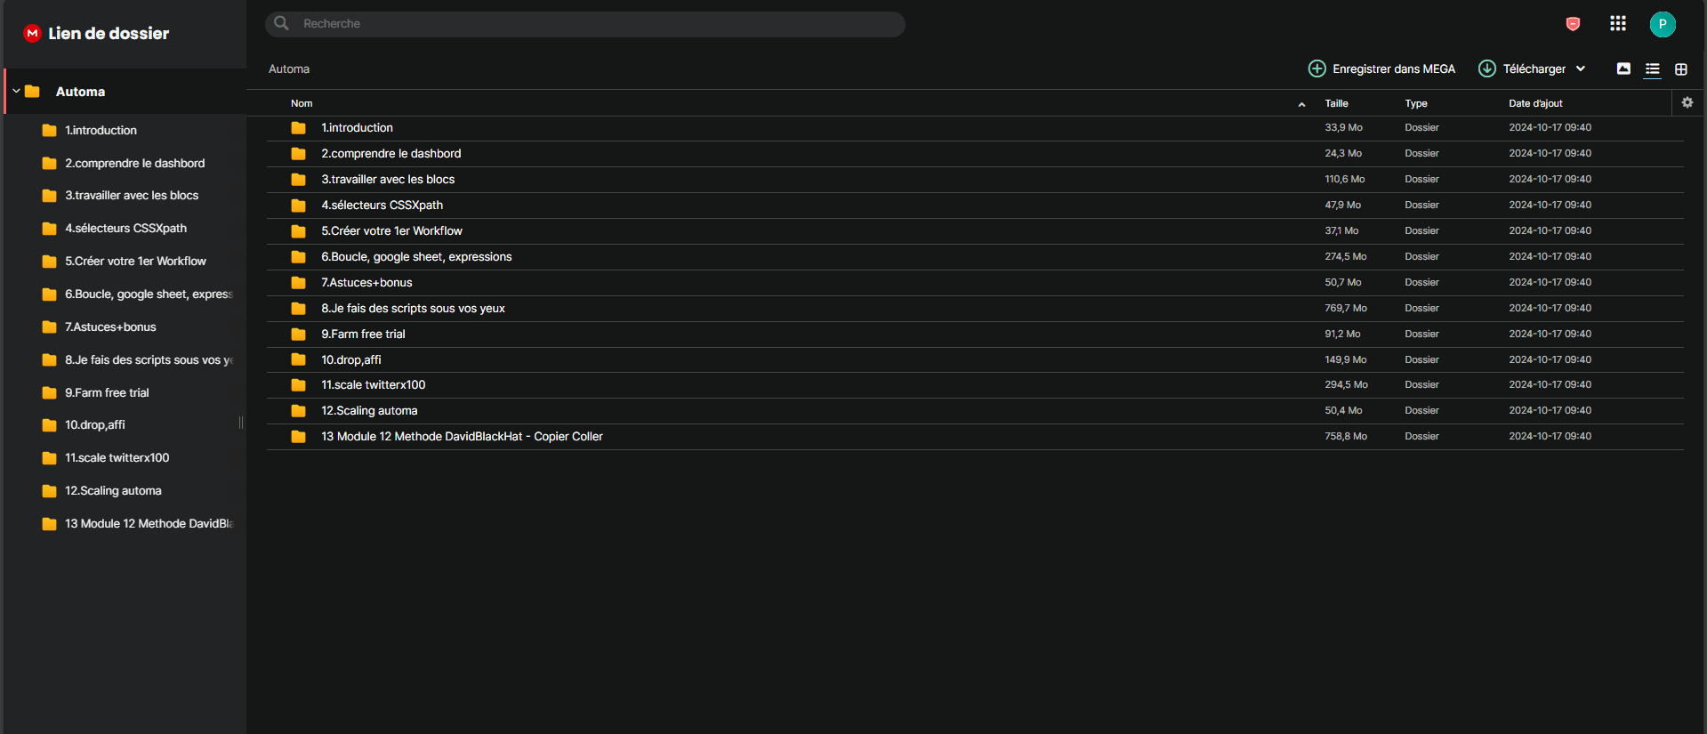
Task: Select 8.Je fais des scripts sous vos yeux row
Action: [x=975, y=309]
